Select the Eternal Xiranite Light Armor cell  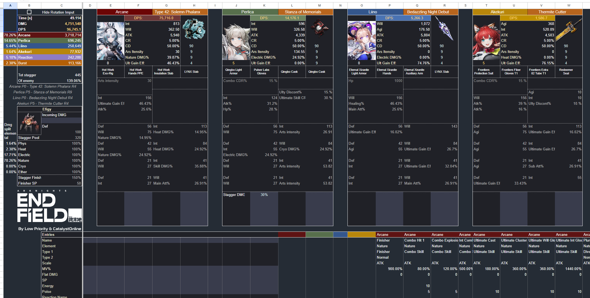362,72
